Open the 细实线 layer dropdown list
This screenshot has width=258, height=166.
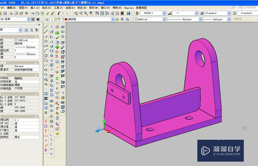click(x=113, y=19)
